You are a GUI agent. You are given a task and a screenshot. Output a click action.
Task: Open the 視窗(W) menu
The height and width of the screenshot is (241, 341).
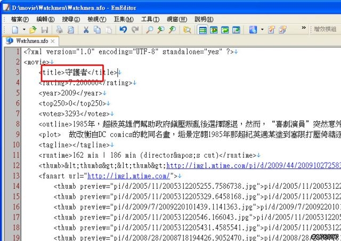177,19
